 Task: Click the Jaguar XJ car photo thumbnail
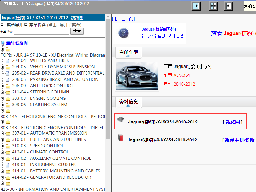pos(137,76)
